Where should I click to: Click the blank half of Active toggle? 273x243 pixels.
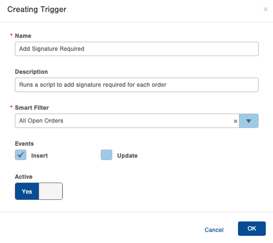pyautogui.click(x=51, y=191)
